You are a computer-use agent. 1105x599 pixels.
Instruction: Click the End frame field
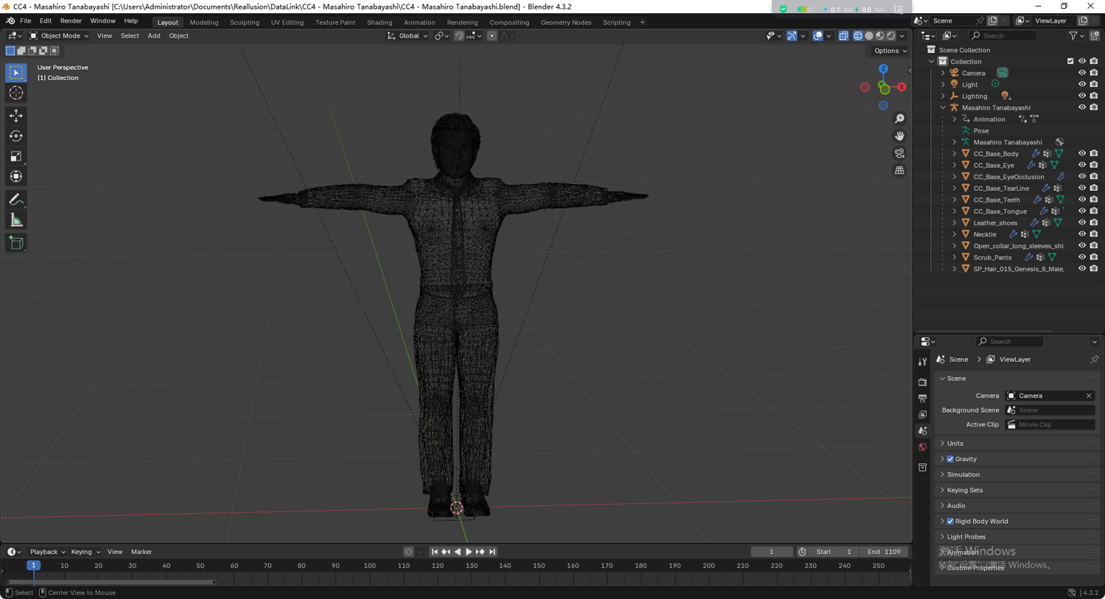[x=884, y=552]
